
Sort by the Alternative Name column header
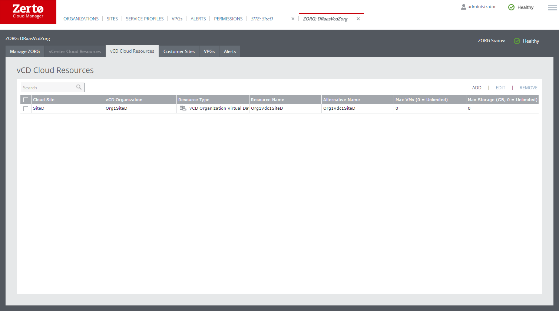[x=357, y=100]
